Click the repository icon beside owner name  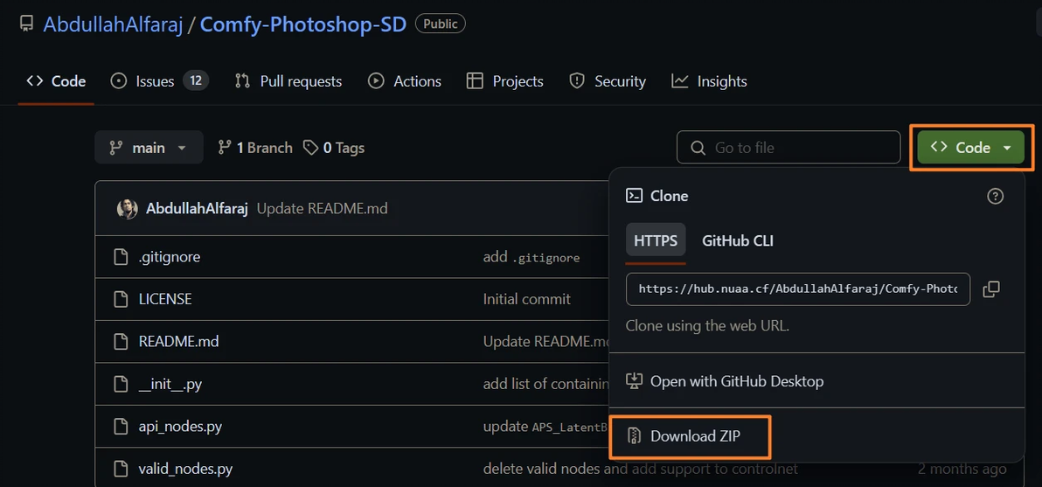click(x=27, y=24)
